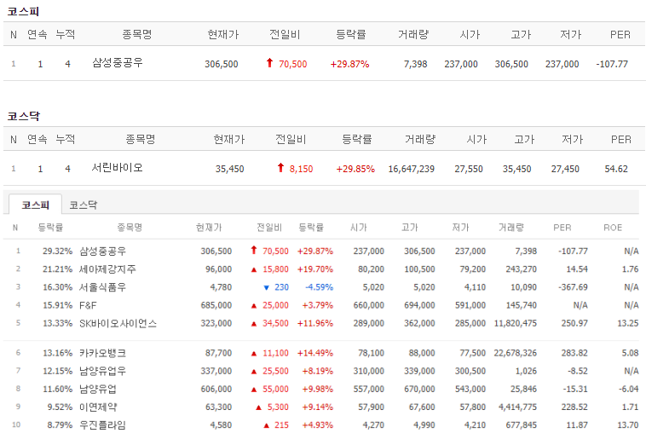Image resolution: width=646 pixels, height=439 pixels.
Task: Click the 70,500 upper-limit arrow in the ranking list
Action: (x=254, y=250)
